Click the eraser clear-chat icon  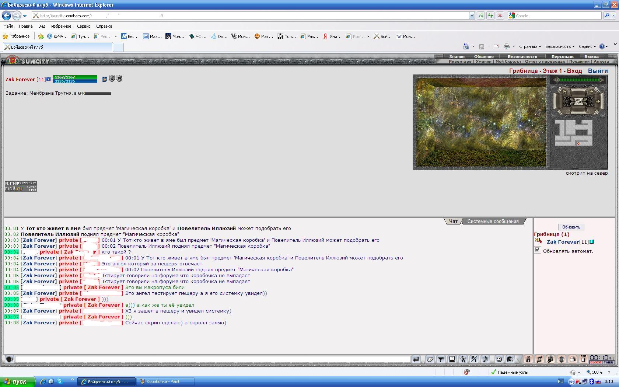tap(430, 359)
